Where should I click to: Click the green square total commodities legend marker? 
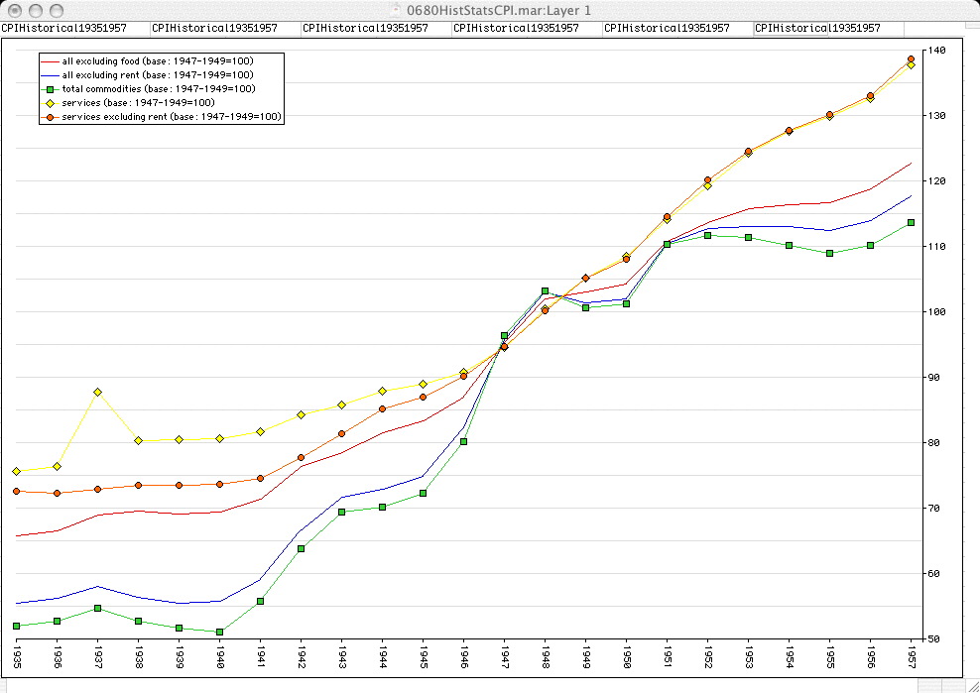50,89
